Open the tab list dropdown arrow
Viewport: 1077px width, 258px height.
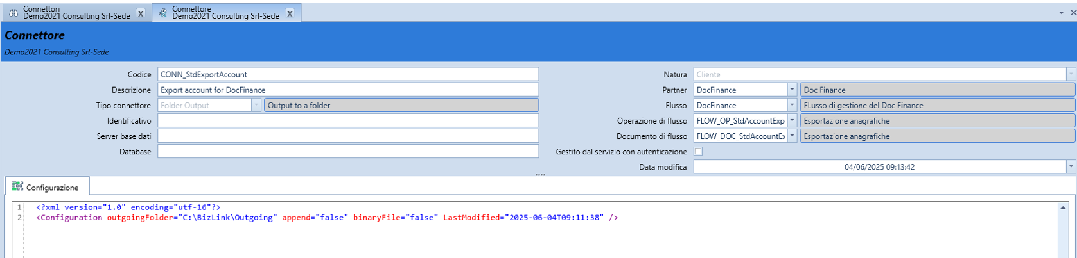(1061, 13)
